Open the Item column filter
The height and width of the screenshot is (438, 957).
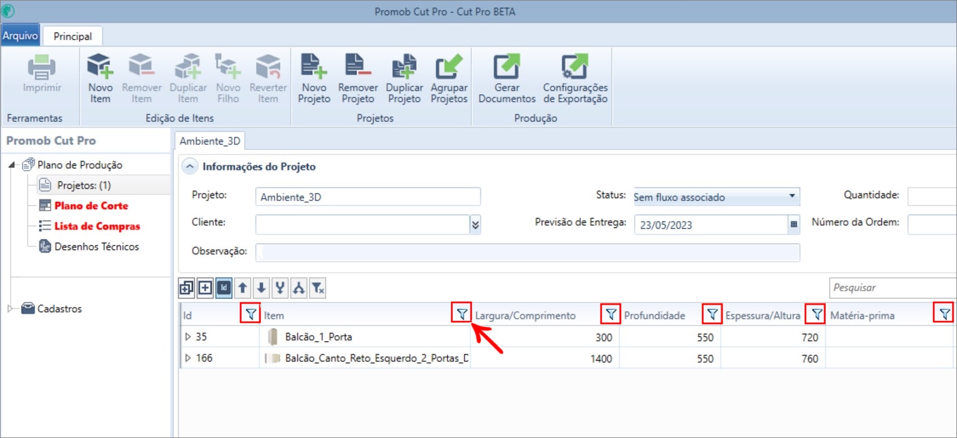(x=461, y=313)
